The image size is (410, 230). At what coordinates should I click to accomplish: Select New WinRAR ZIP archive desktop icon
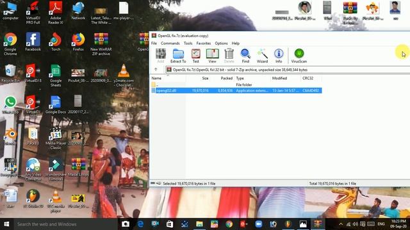coord(101,44)
